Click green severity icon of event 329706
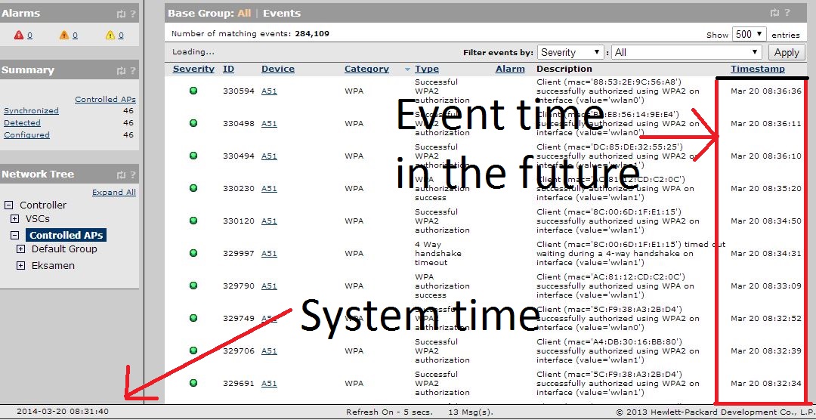Image resolution: width=816 pixels, height=420 pixels. click(193, 351)
